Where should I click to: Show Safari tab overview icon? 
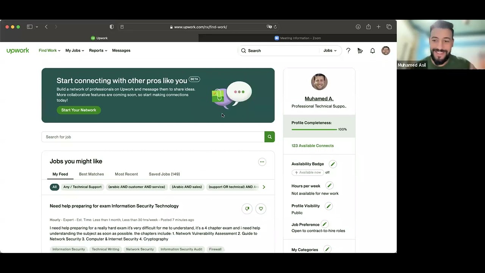(x=389, y=27)
